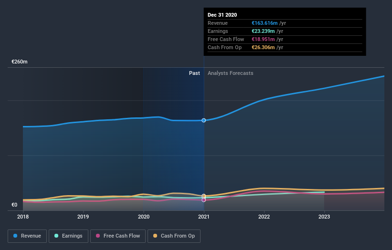The image size is (392, 250).
Task: Click the Dec 31 2020 tooltip date
Action: (222, 15)
